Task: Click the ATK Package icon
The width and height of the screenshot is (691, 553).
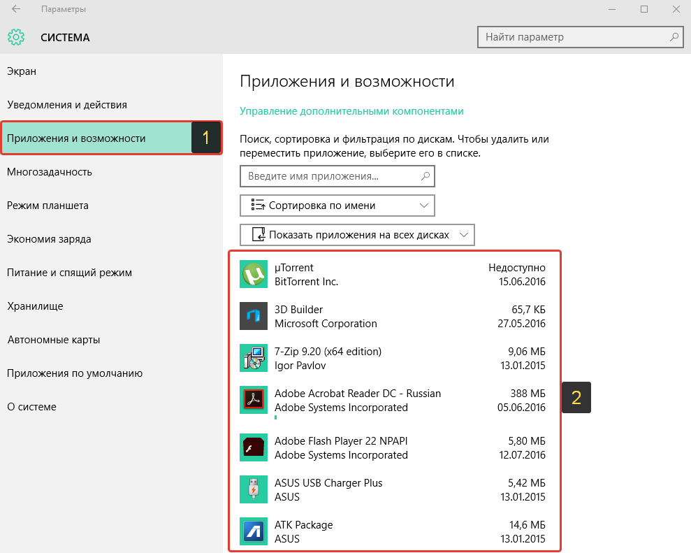Action: 254,531
